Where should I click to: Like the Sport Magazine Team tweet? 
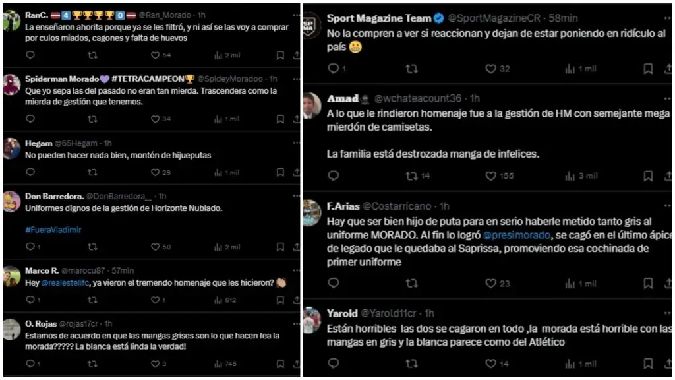point(490,69)
